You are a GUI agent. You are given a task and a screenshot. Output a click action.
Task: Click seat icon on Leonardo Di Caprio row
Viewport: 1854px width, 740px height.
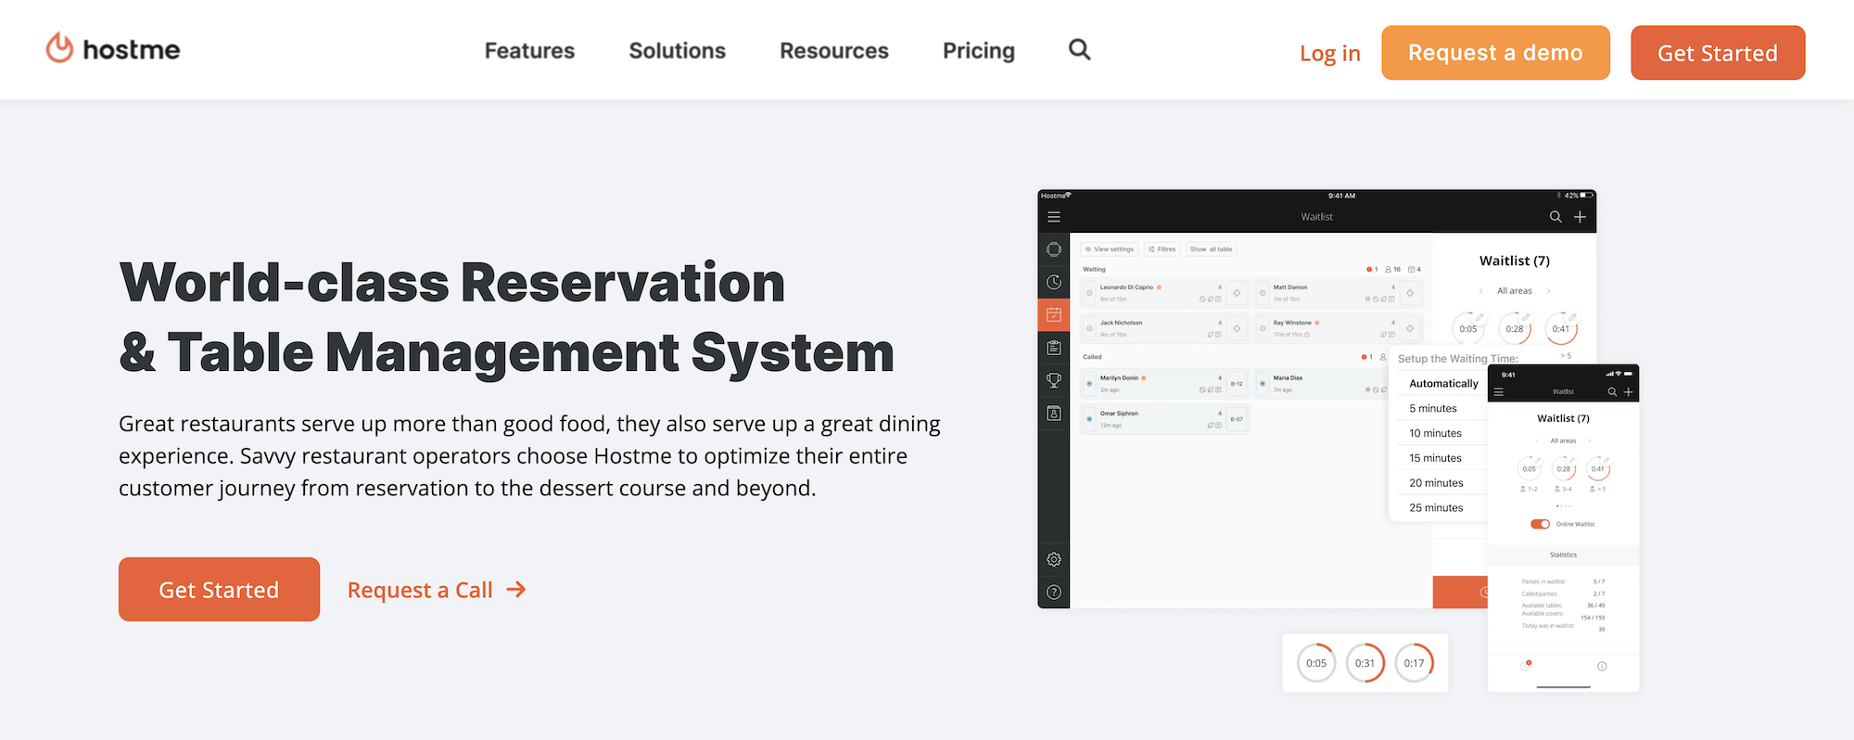click(x=1237, y=293)
